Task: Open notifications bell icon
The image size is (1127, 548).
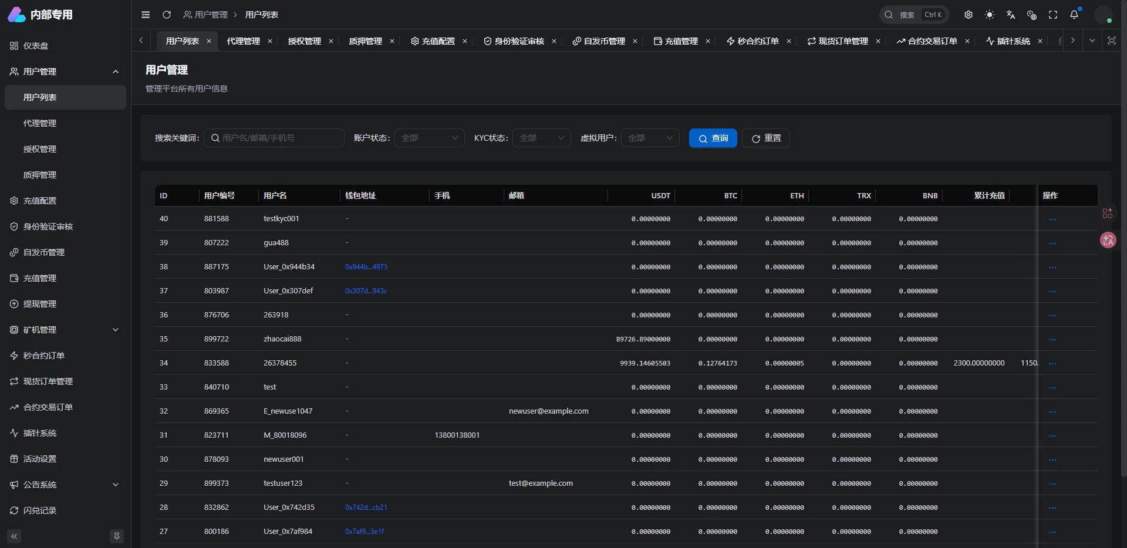Action: click(x=1074, y=15)
